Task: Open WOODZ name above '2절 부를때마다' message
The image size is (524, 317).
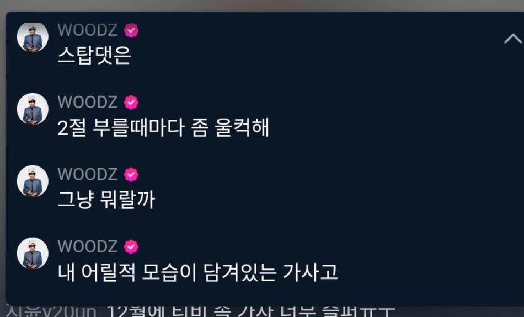Action: point(88,102)
